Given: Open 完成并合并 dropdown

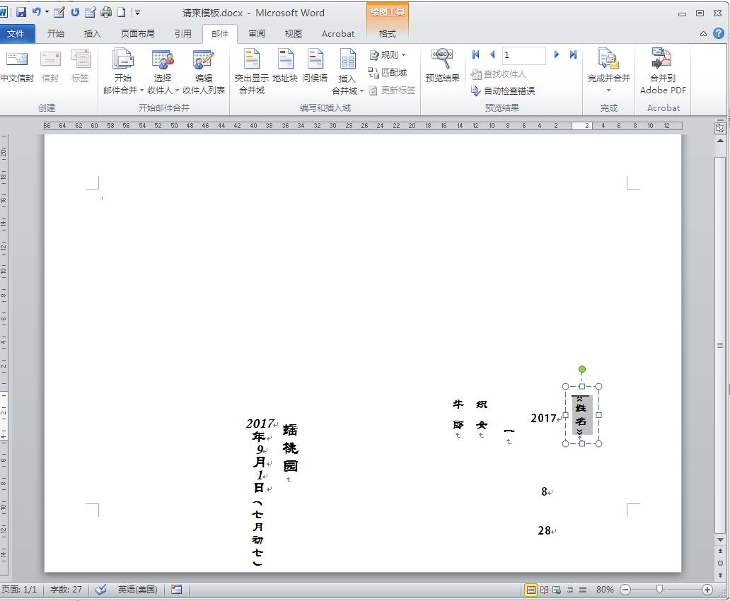Looking at the screenshot, I should coord(608,72).
